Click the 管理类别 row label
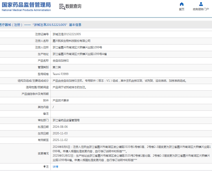The width and height of the screenshot is (212, 172). [43, 67]
